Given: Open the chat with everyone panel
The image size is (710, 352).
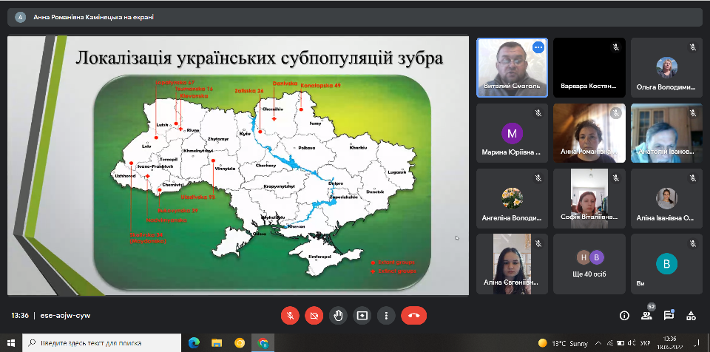Looking at the screenshot, I should click(669, 315).
